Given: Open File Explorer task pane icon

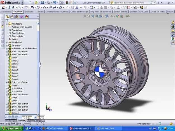Looking at the screenshot, I should 173,30.
